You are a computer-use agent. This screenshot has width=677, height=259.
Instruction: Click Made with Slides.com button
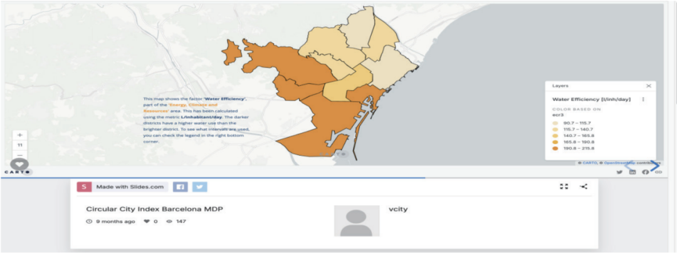pos(122,186)
